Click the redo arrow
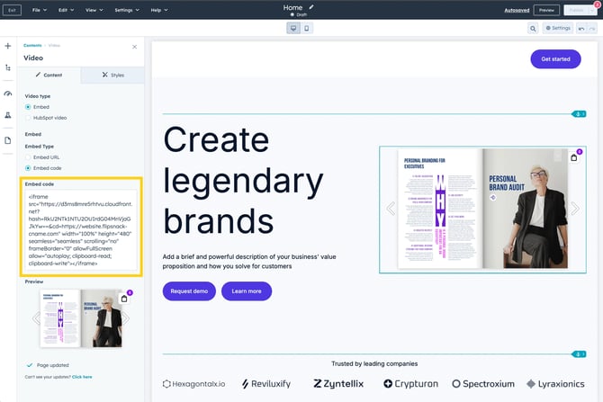Screen dimensions: 603x402 pos(592,29)
